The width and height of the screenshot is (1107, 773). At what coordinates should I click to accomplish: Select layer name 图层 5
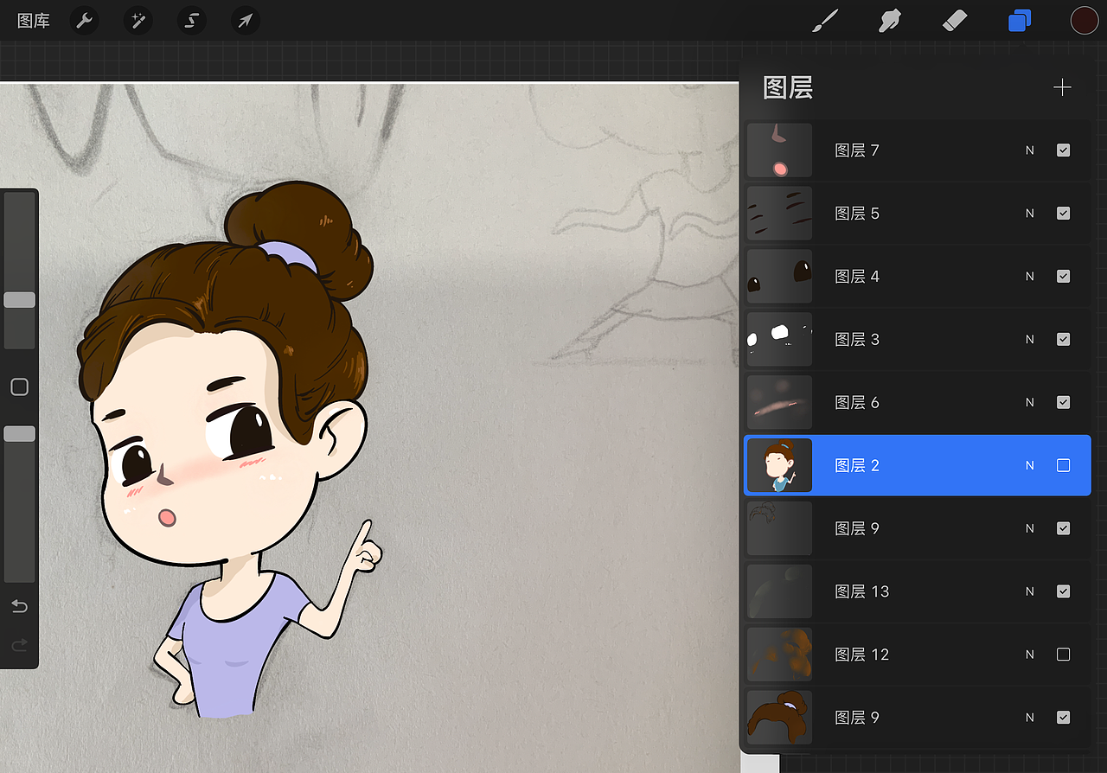coord(857,214)
